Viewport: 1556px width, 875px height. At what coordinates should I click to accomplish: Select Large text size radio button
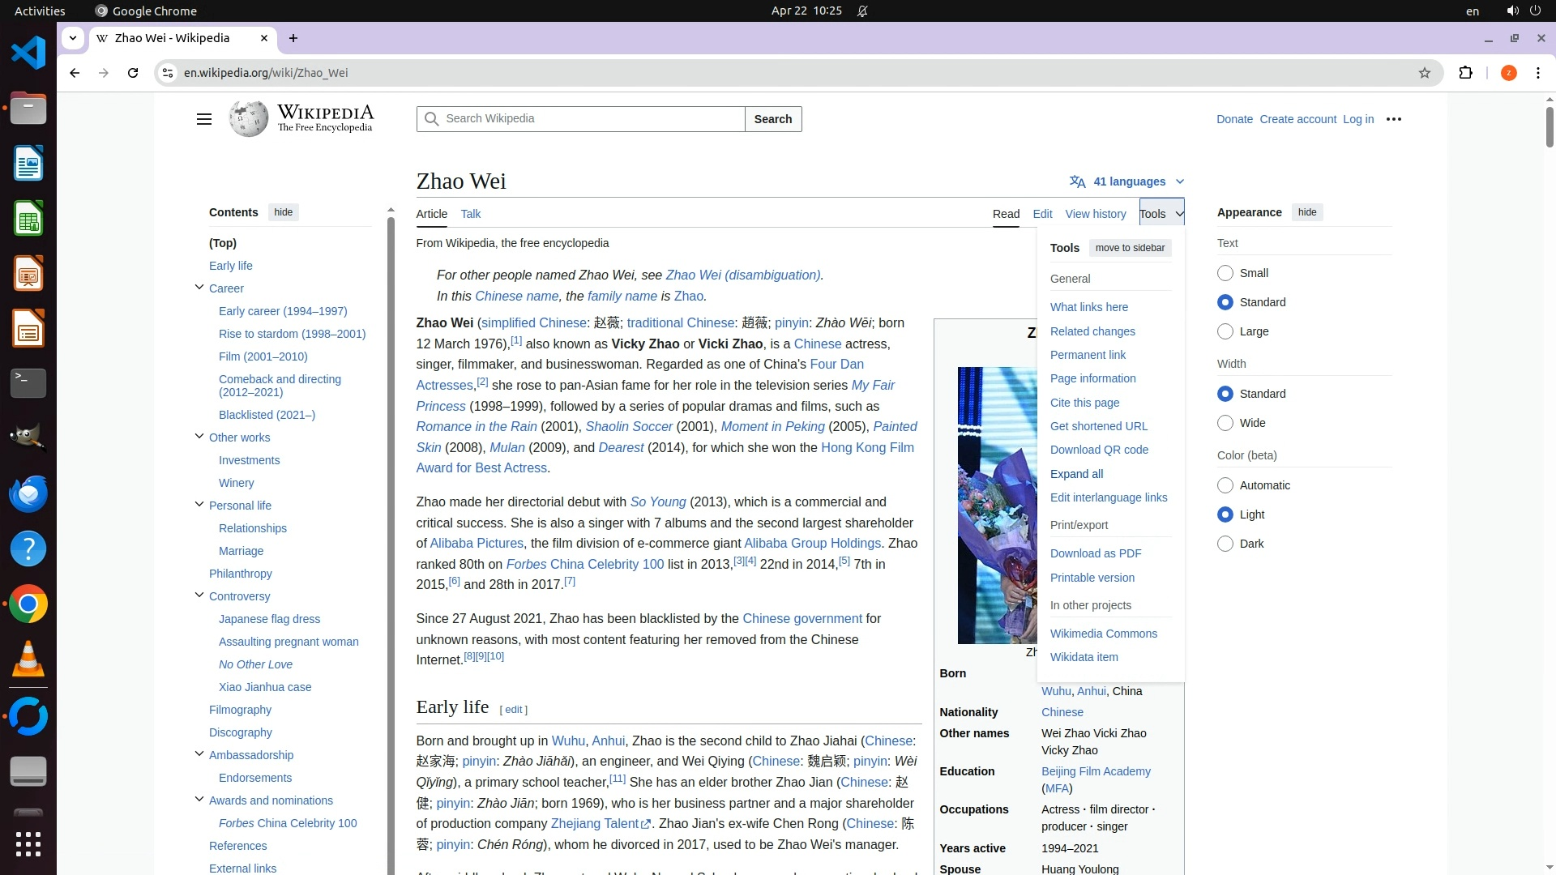1225,331
